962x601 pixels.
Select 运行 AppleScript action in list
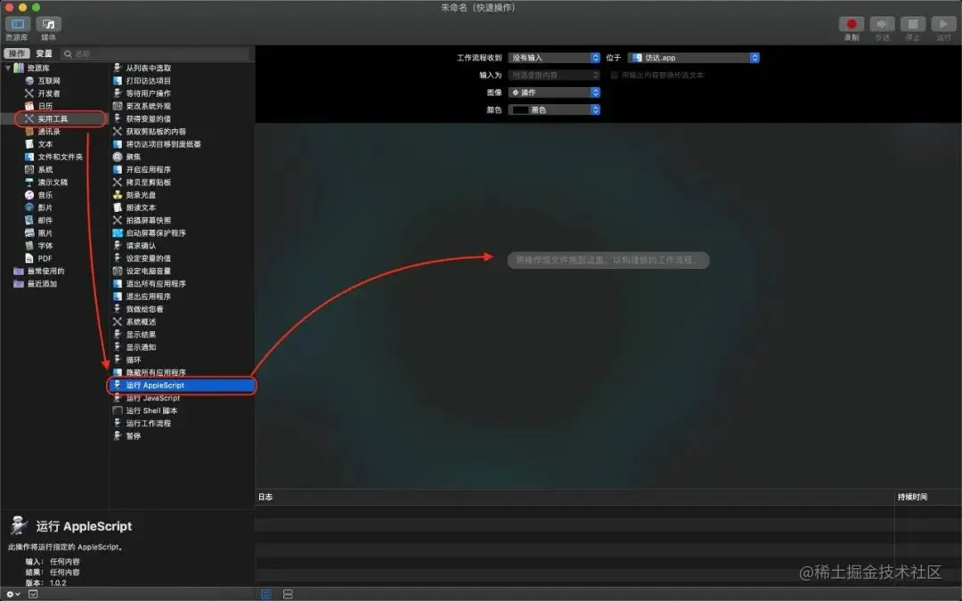(182, 386)
